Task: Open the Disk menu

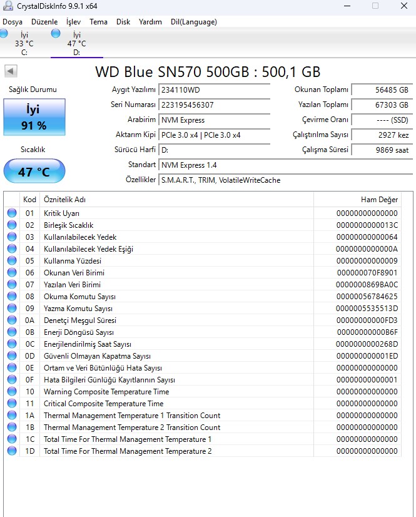Action: pos(123,22)
